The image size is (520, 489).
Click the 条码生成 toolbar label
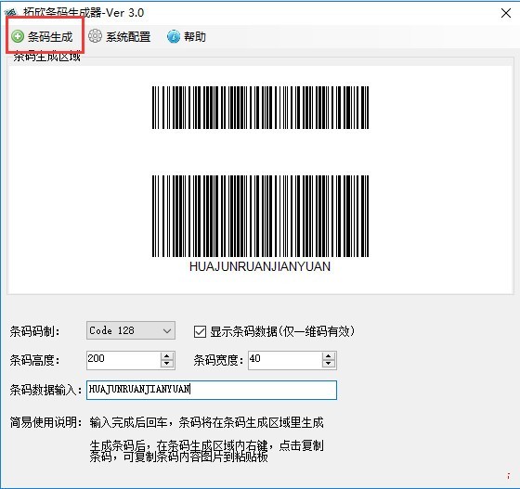click(50, 37)
